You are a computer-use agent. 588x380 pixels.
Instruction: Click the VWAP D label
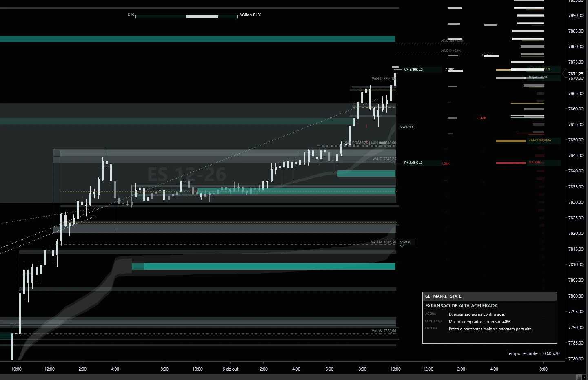pos(406,127)
